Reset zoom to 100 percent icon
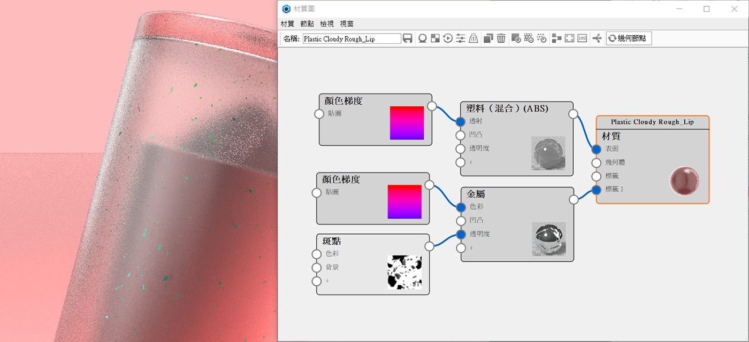 tap(582, 38)
